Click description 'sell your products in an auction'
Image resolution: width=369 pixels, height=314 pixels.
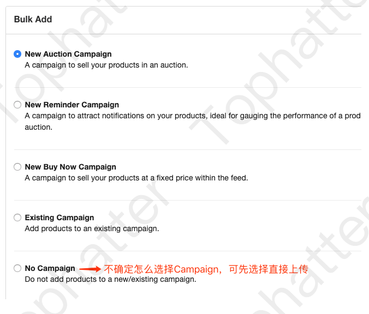coord(106,65)
